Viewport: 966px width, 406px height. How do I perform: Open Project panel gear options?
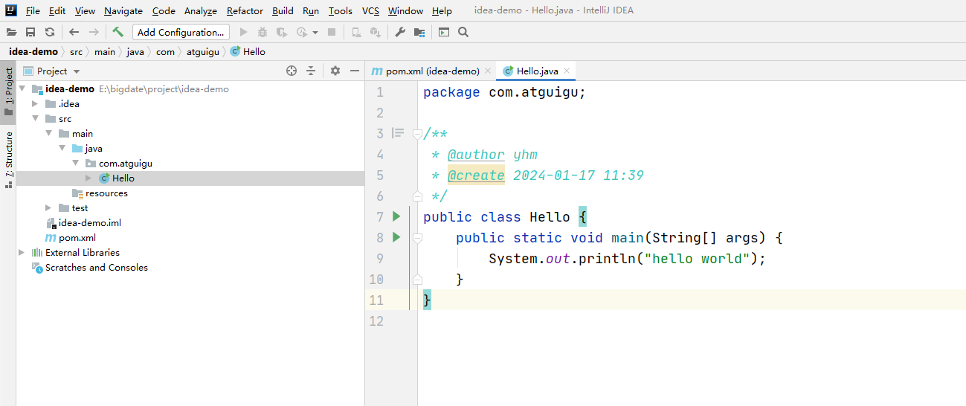point(335,71)
